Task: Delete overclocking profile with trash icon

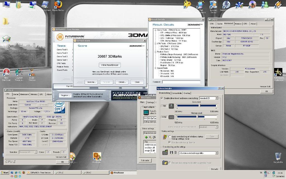Action: coord(175,152)
